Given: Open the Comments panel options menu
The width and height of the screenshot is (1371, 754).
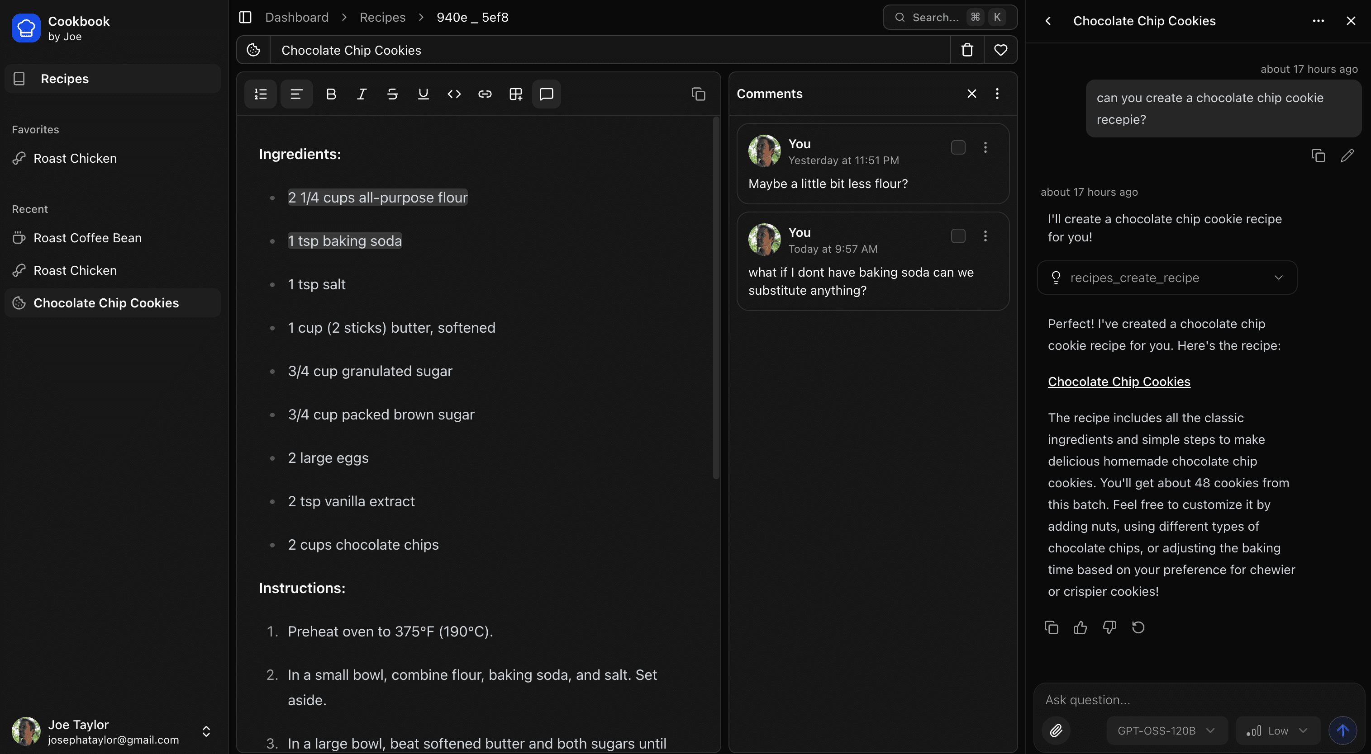Looking at the screenshot, I should click(997, 94).
